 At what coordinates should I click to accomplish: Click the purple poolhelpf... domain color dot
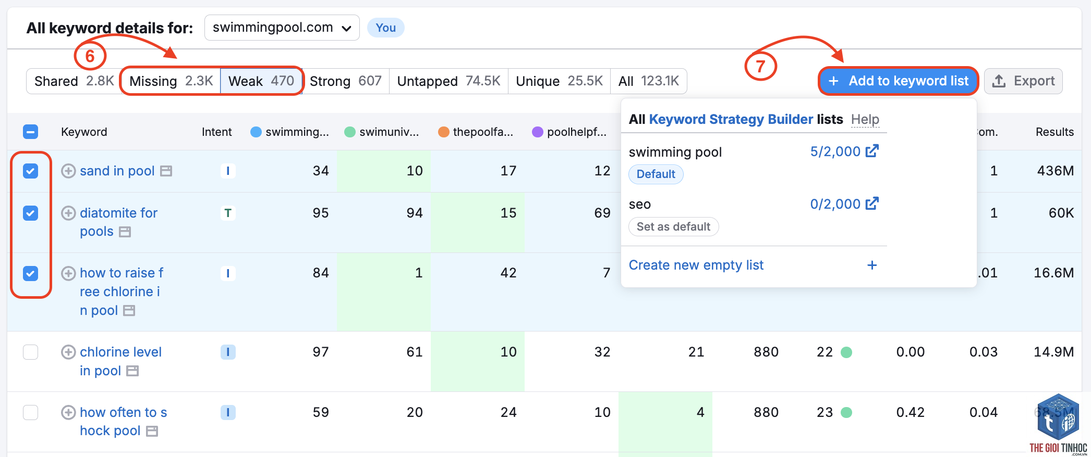pos(538,132)
